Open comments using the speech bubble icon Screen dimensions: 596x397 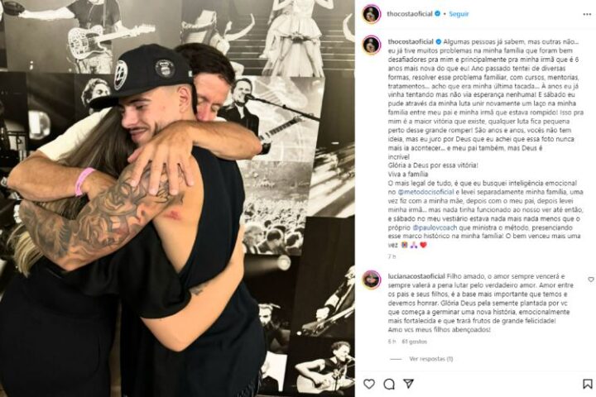point(389,384)
